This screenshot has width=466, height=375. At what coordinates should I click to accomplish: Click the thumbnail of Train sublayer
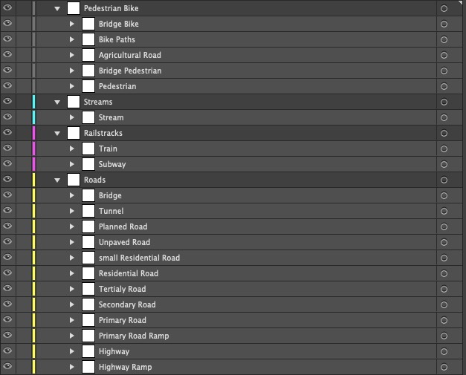pyautogui.click(x=88, y=149)
